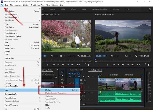This screenshot has width=153, height=110.
Task: Toggle V1 sync lock
Action: point(81,80)
